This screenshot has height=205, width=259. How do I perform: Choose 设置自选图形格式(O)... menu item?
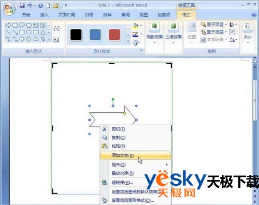(x=136, y=201)
